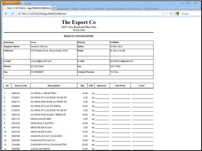
Task: Click "OLYMPUS STYLUS ZOOM 120 QD KIT" row
Action: [79, 97]
